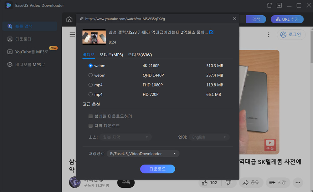Click the URL 추가 button

point(287,19)
